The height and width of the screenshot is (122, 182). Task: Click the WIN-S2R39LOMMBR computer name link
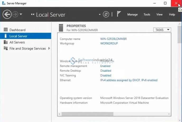point(113,39)
